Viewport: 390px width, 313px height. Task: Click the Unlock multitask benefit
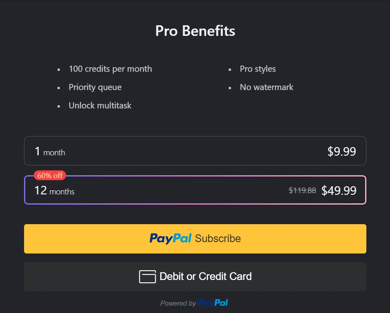100,106
